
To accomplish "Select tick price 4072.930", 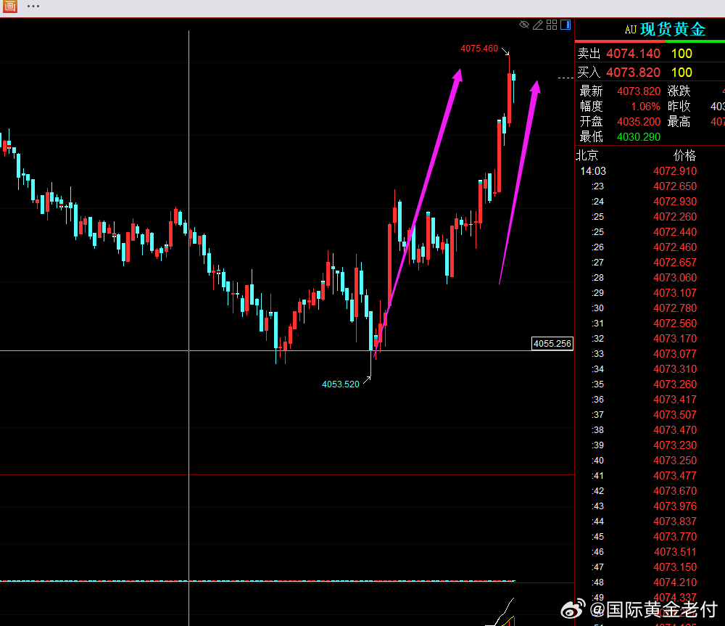I will tap(675, 202).
